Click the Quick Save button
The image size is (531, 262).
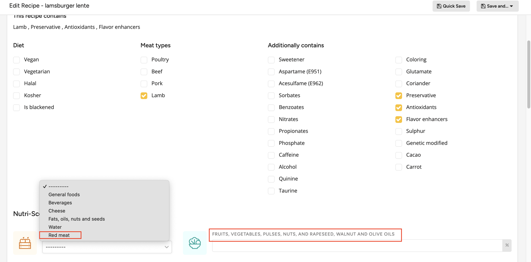coord(451,6)
